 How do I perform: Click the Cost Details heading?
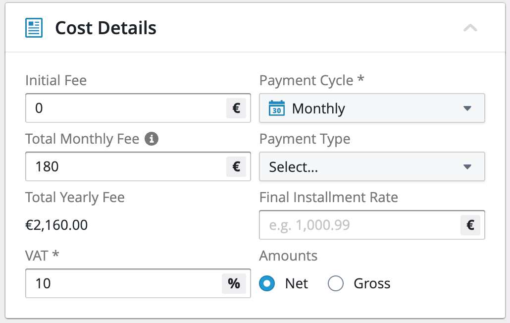[105, 28]
